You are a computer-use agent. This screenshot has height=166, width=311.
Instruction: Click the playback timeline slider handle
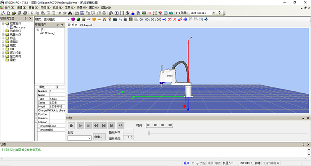(x=149, y=133)
